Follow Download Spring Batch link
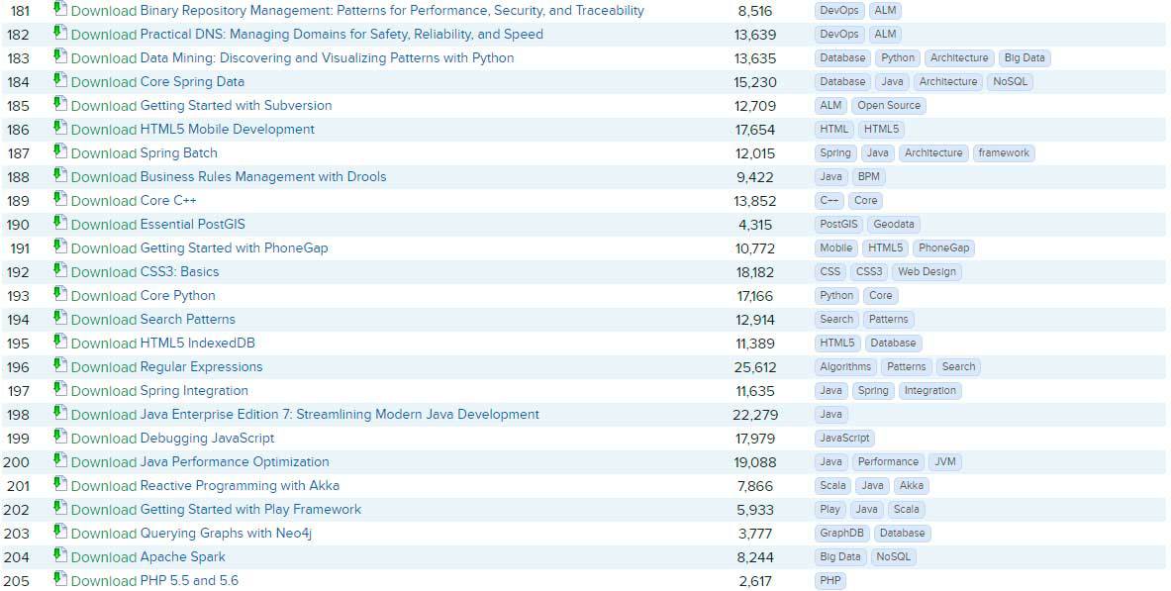 tap(145, 153)
